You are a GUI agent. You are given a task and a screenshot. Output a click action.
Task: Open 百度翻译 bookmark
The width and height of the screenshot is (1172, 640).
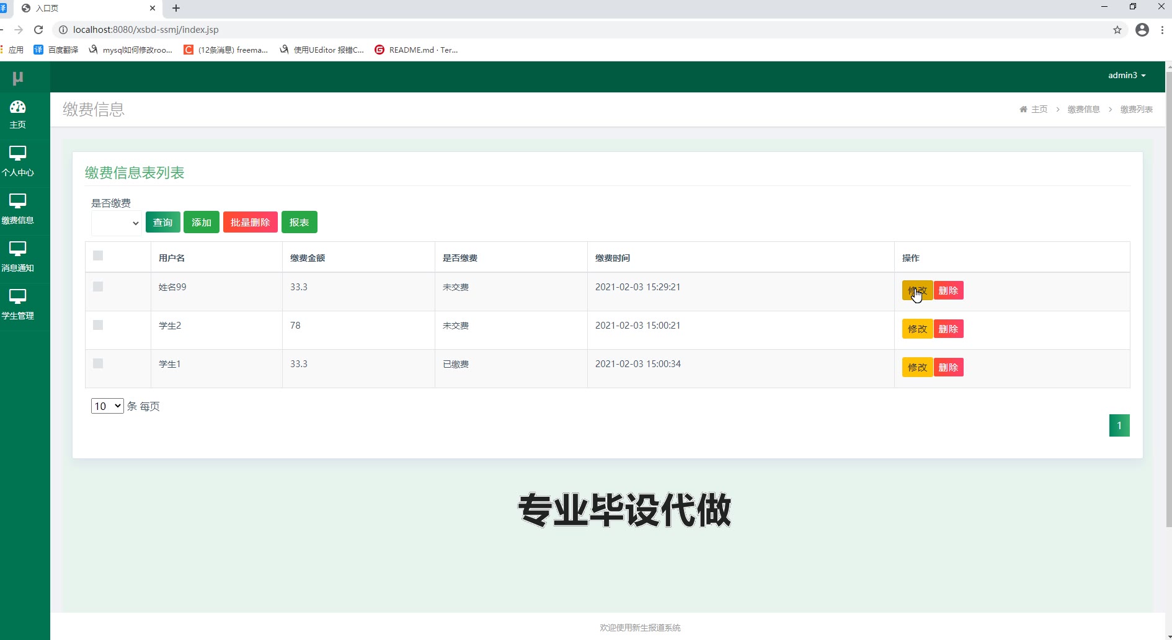56,50
